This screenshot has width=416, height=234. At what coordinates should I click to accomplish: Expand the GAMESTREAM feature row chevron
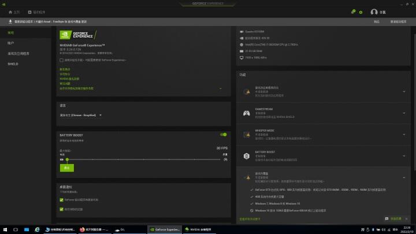point(404,113)
